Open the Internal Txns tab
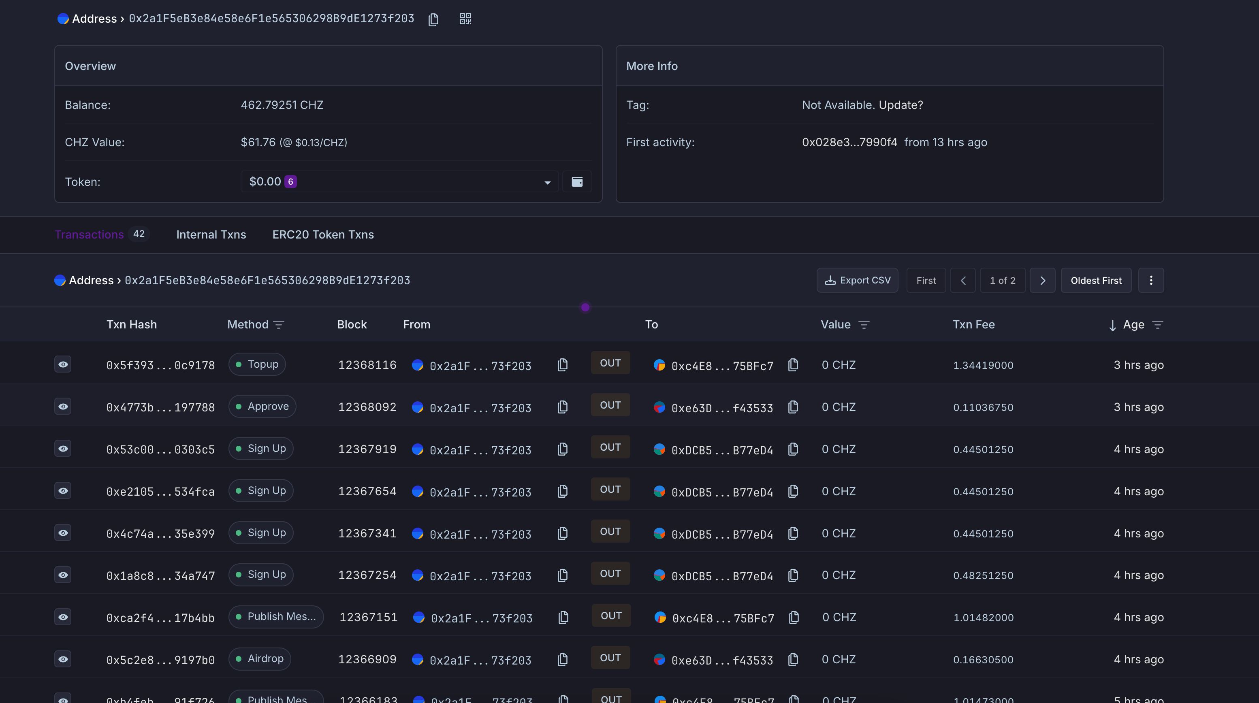 [x=211, y=234]
